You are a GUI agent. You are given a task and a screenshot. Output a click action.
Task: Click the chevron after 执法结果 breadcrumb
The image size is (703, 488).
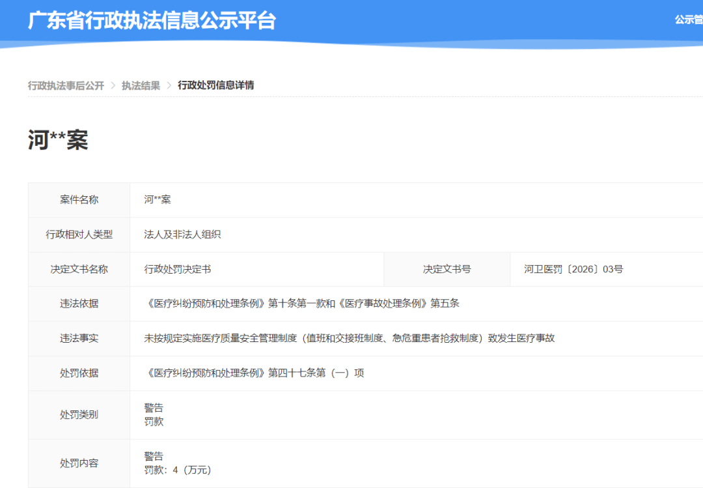click(169, 85)
